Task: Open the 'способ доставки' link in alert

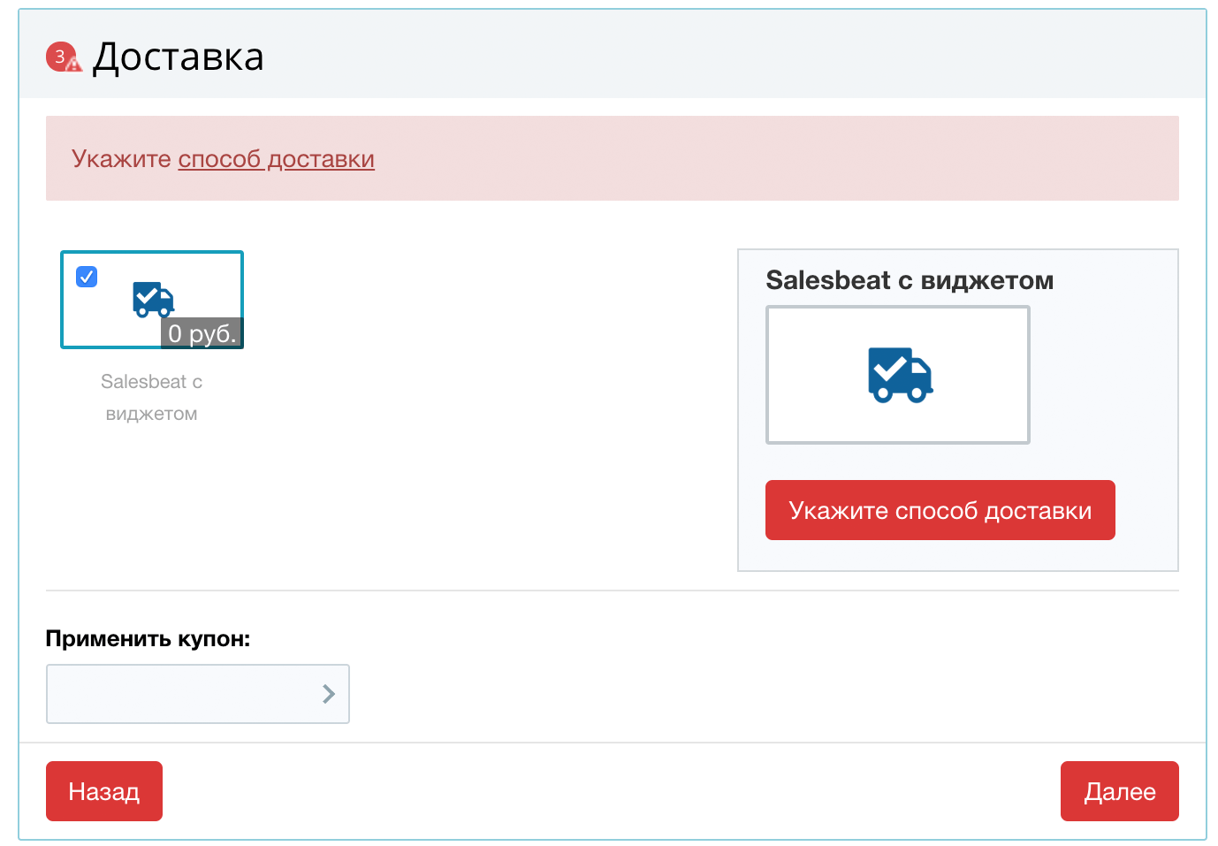Action: coord(277,159)
